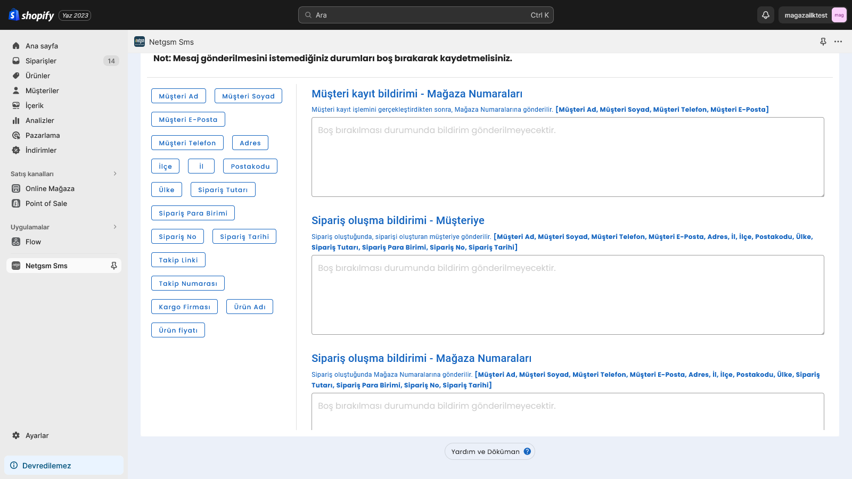Insert the Müşteri E-Posta tag
The width and height of the screenshot is (852, 479).
tap(188, 119)
